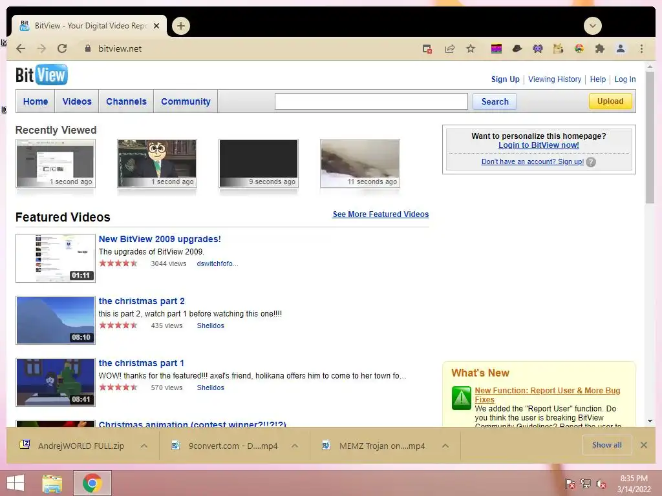Screen dimensions: 662x496
Task: Bookmark this page with the star icon
Action: pos(471,48)
